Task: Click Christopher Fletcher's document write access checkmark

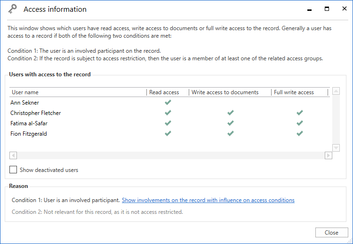Action: 230,113
